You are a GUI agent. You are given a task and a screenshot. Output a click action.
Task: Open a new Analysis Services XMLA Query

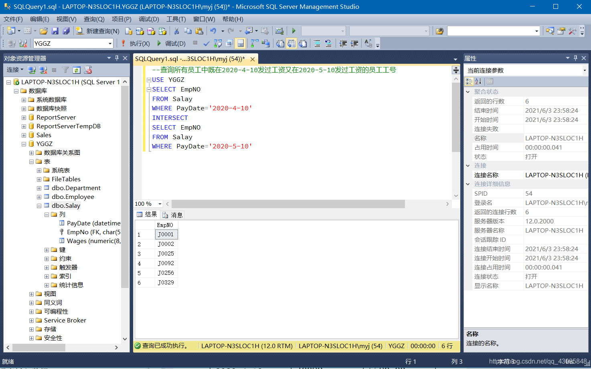pos(162,31)
